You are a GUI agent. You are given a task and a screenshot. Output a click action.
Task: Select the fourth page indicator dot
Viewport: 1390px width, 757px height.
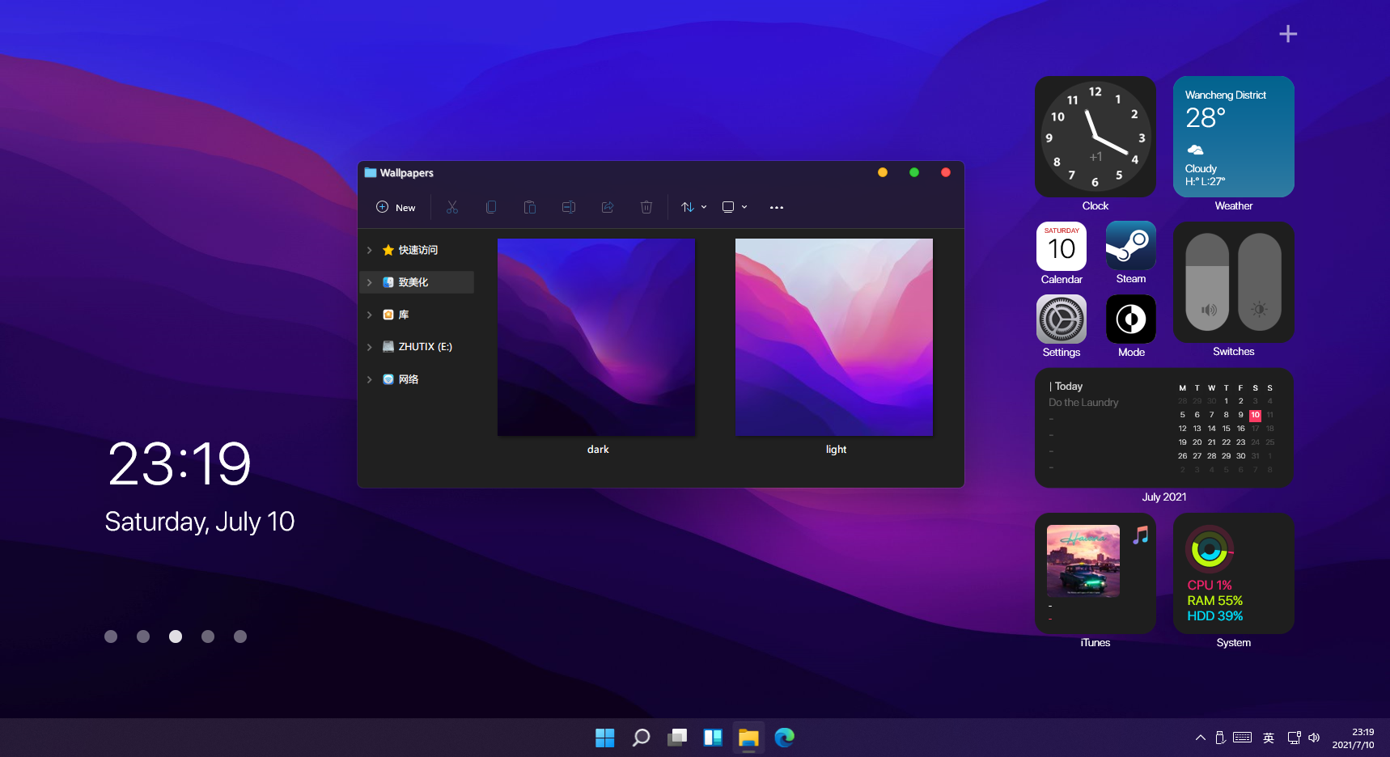tap(208, 636)
